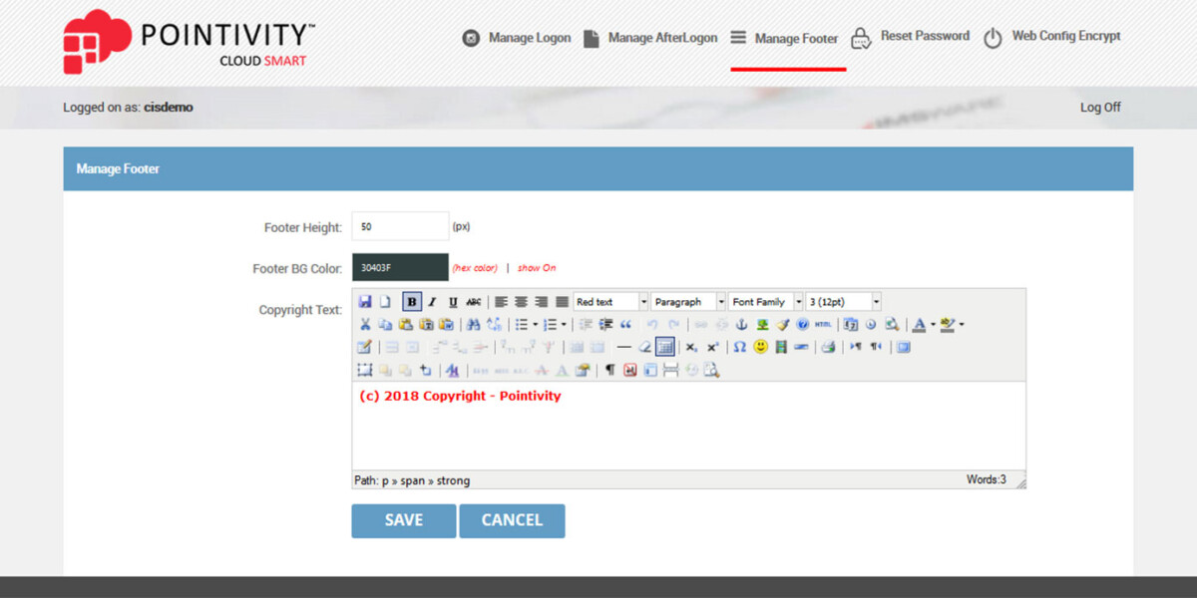Toggle underline formatting
Screen dimensions: 1197x598
453,302
